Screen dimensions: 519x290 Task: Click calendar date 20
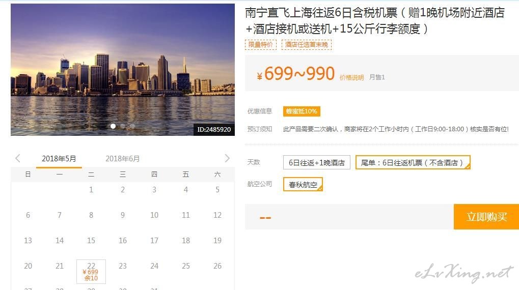pos(28,266)
